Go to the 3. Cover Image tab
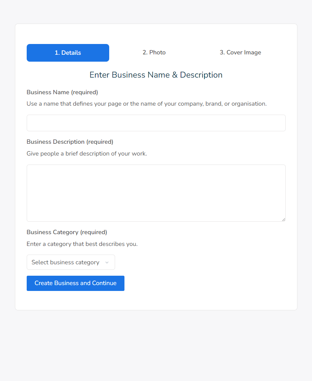This screenshot has width=312, height=381. coord(240,53)
